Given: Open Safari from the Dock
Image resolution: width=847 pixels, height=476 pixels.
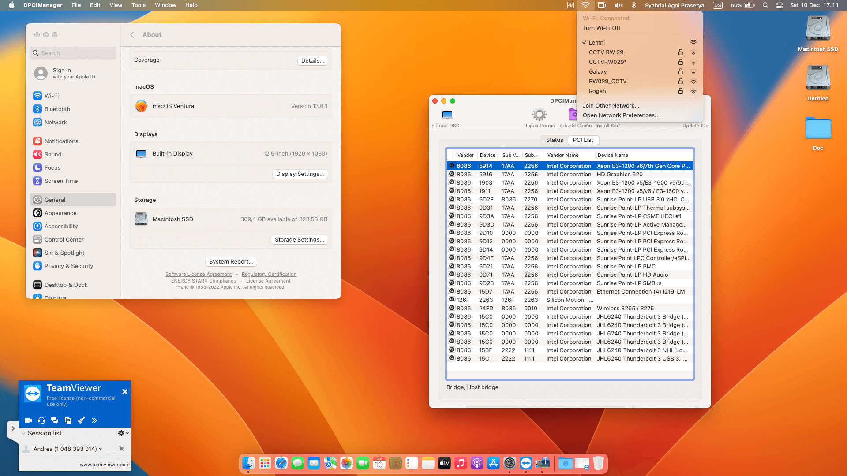Looking at the screenshot, I should coord(281,463).
